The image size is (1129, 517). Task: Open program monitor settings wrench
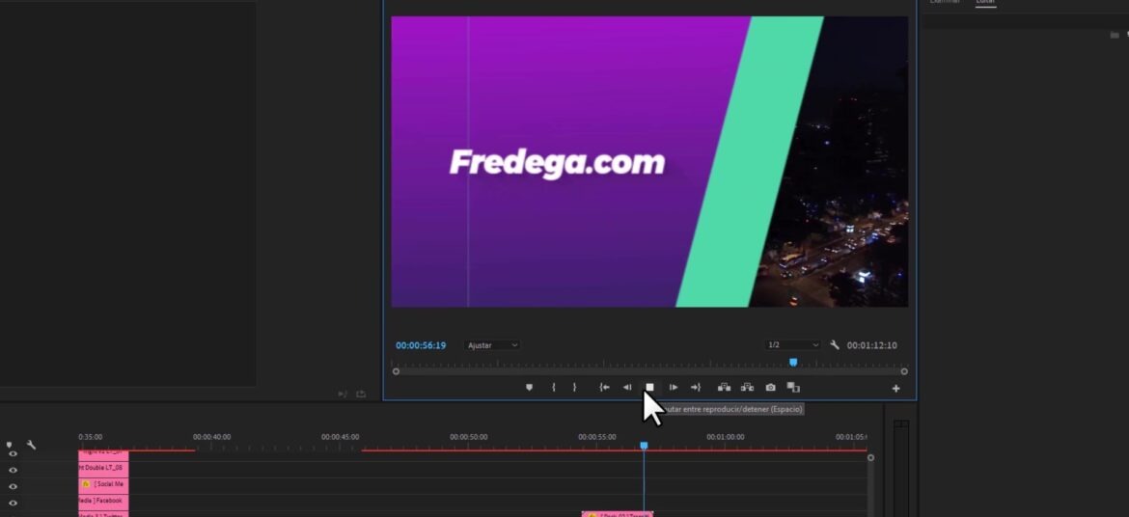click(x=835, y=345)
